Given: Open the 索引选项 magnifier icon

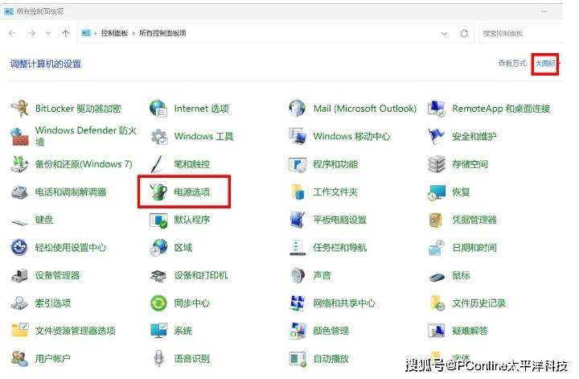Looking at the screenshot, I should tap(19, 303).
